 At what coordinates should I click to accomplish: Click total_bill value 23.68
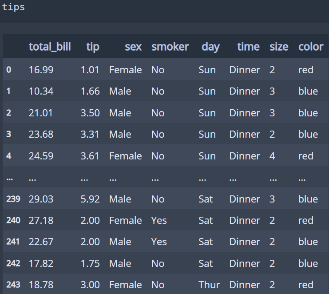[41, 134]
